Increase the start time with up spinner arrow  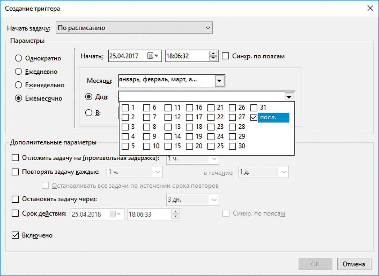(213, 54)
